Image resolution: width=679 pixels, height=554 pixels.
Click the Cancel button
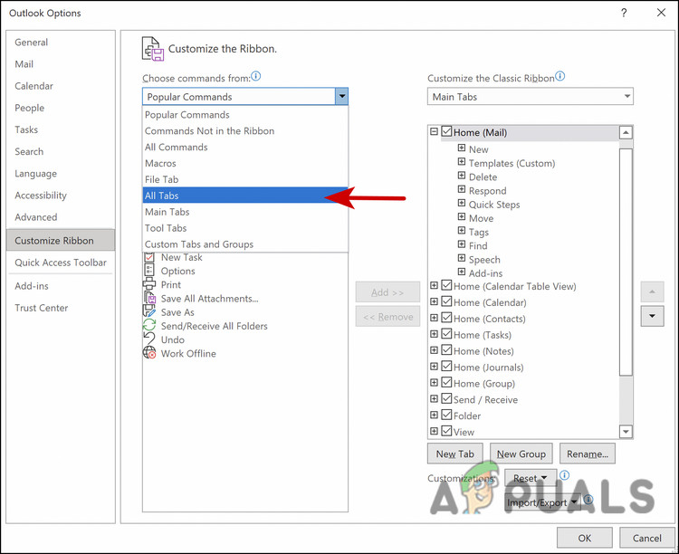tap(647, 538)
